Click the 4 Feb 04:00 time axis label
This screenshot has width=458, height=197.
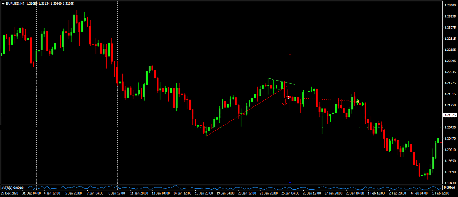point(420,193)
